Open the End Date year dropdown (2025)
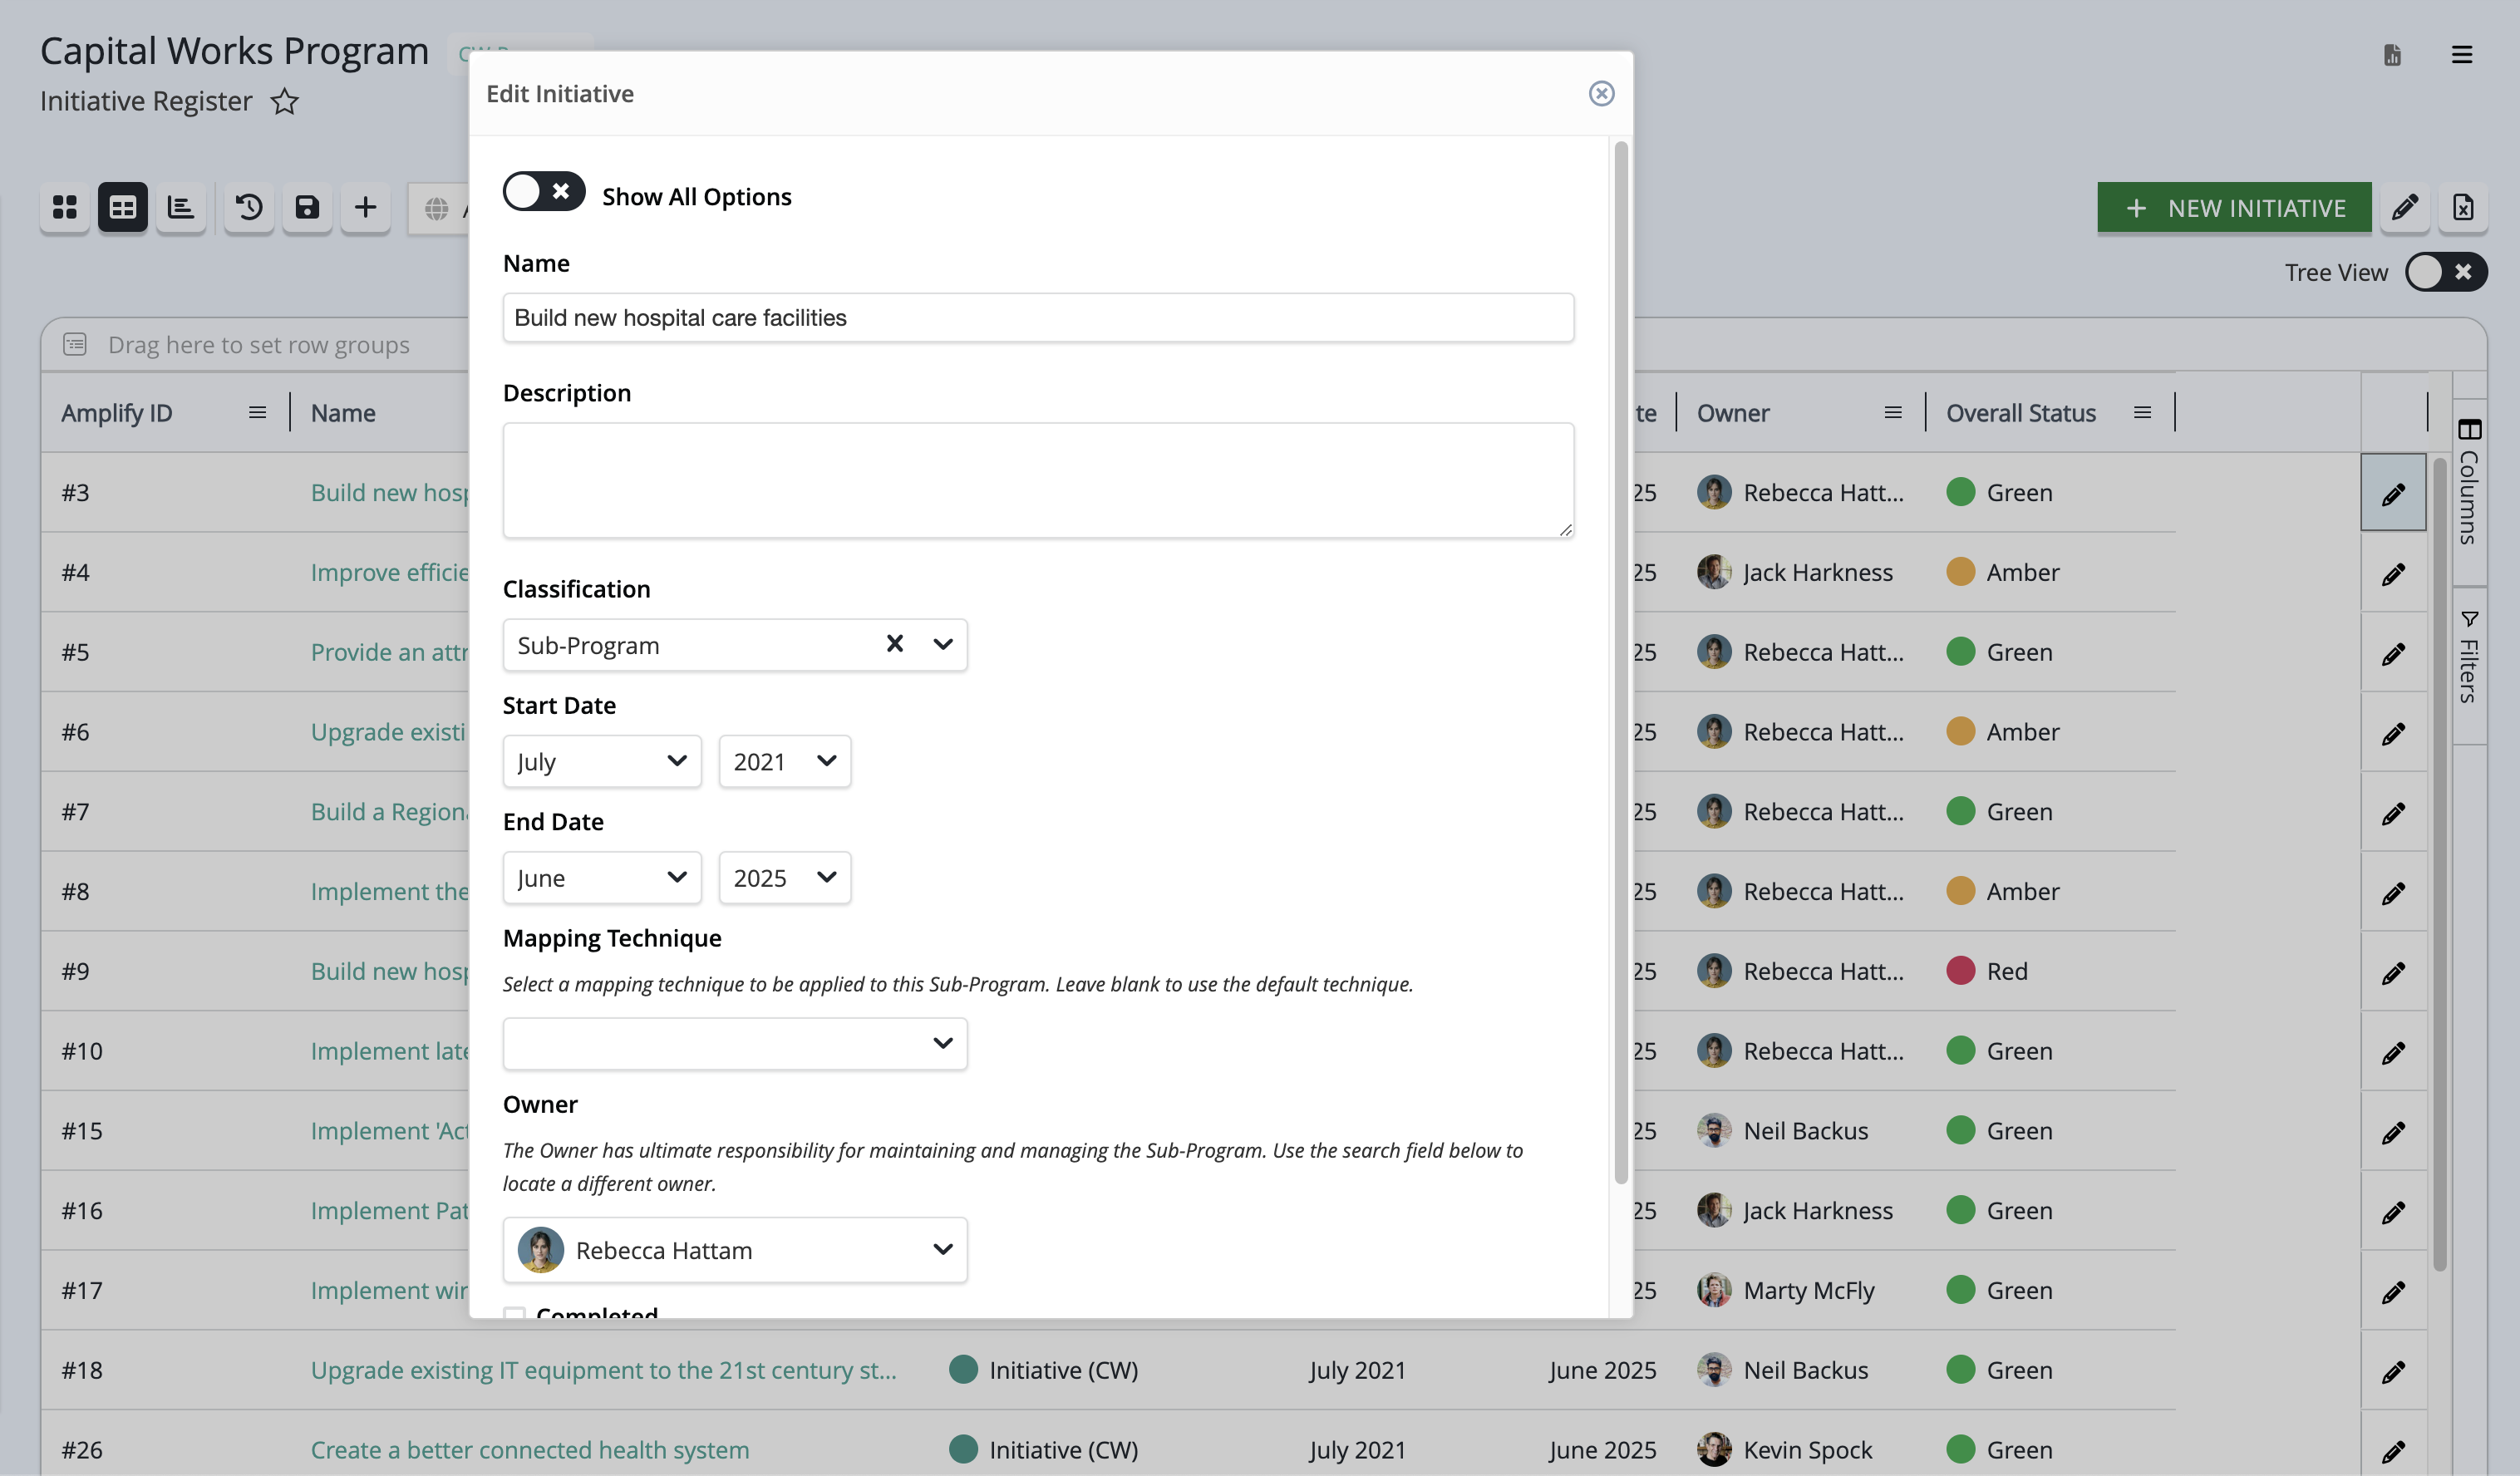Screen dimensions: 2520x1476 784,878
